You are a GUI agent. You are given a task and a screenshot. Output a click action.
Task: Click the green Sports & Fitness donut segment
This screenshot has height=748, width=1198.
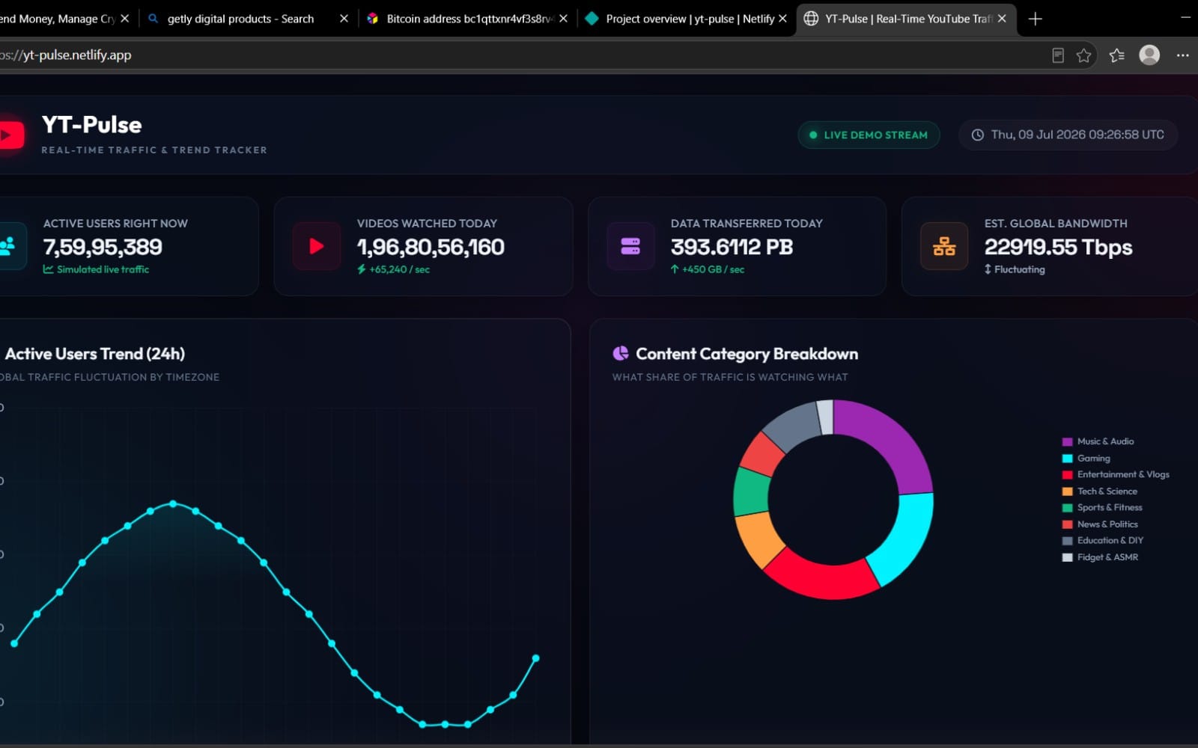pyautogui.click(x=751, y=492)
